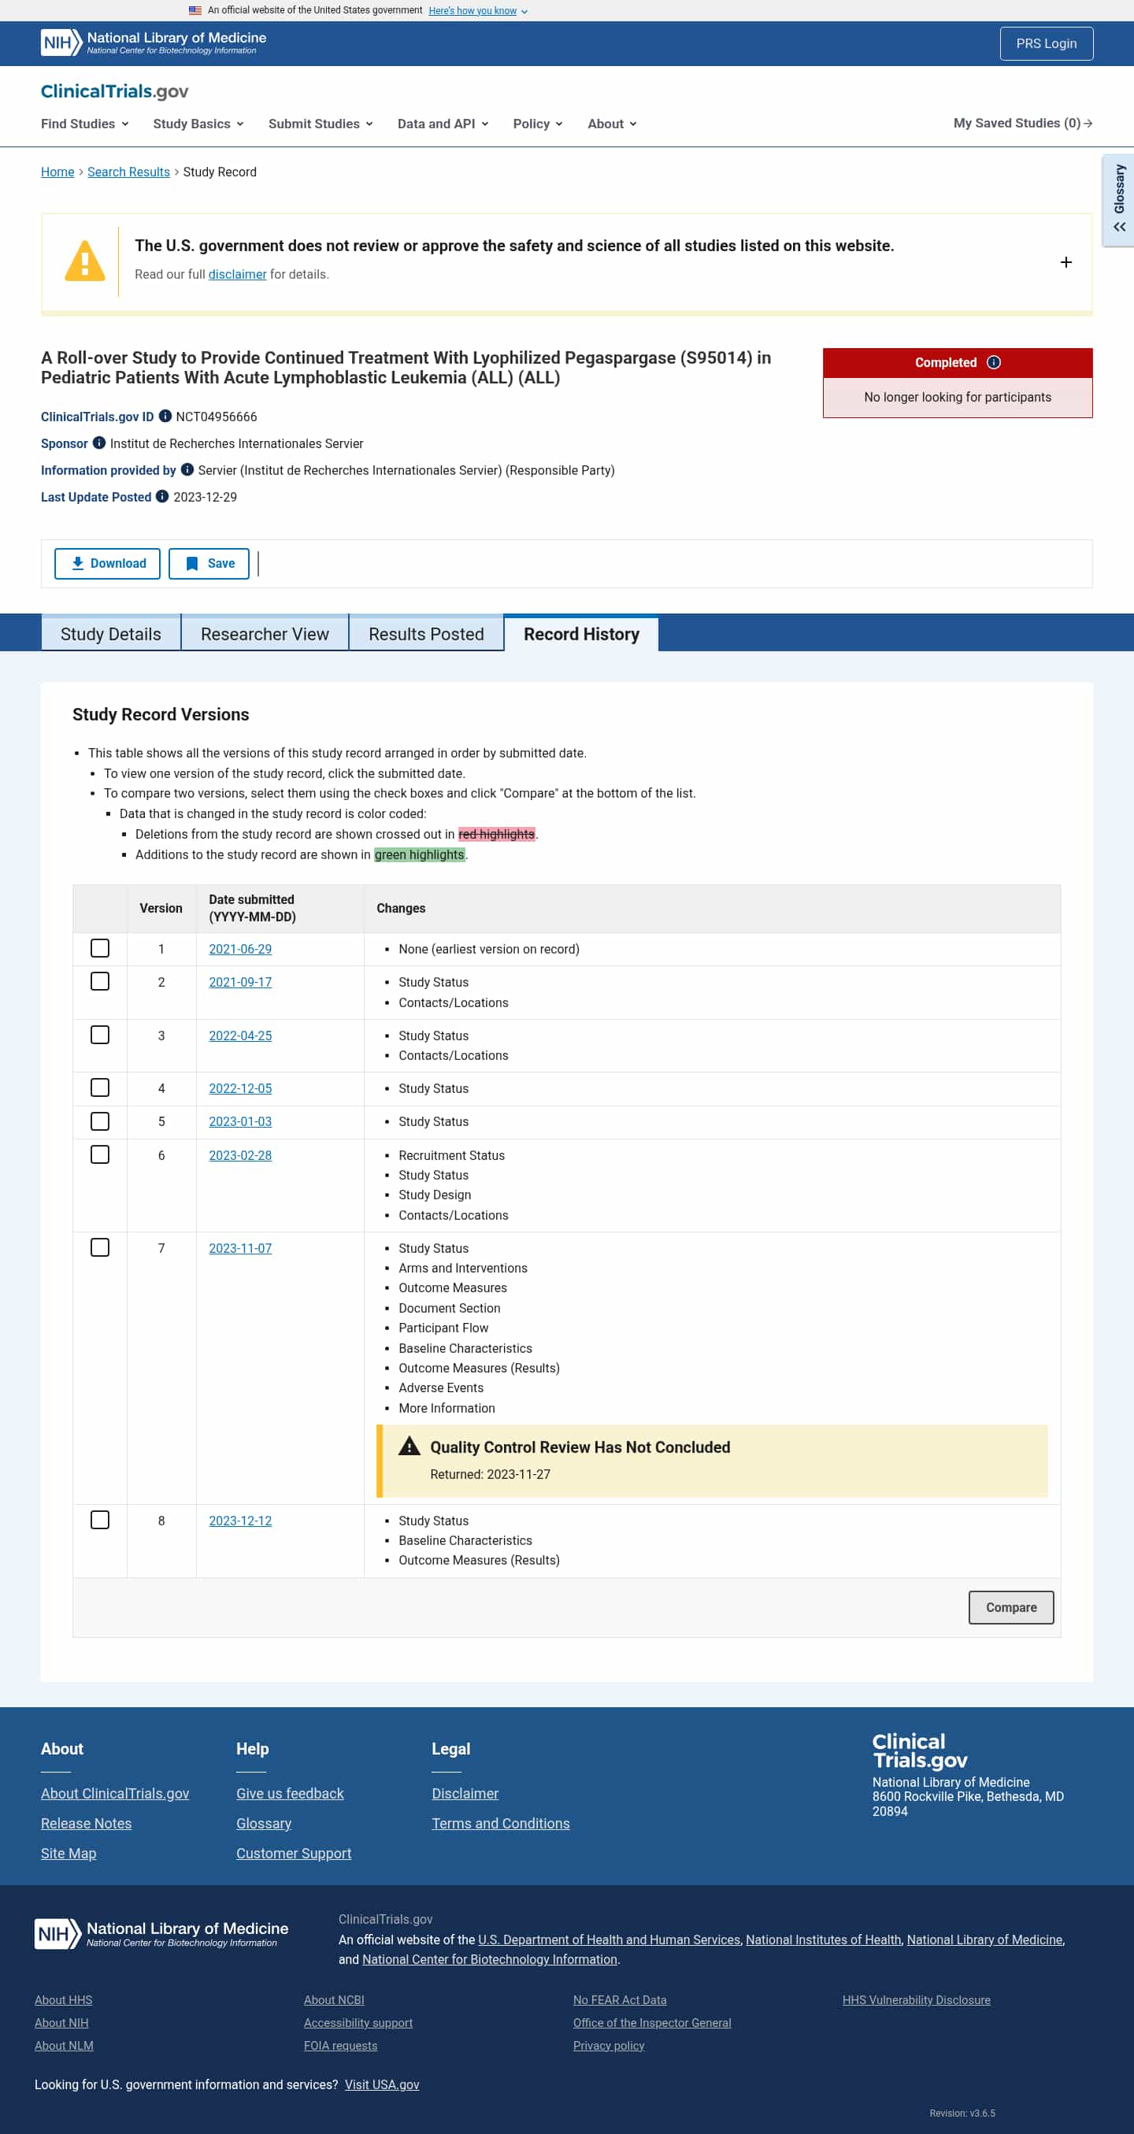Check the box for version 4
The height and width of the screenshot is (2134, 1134).
point(99,1087)
